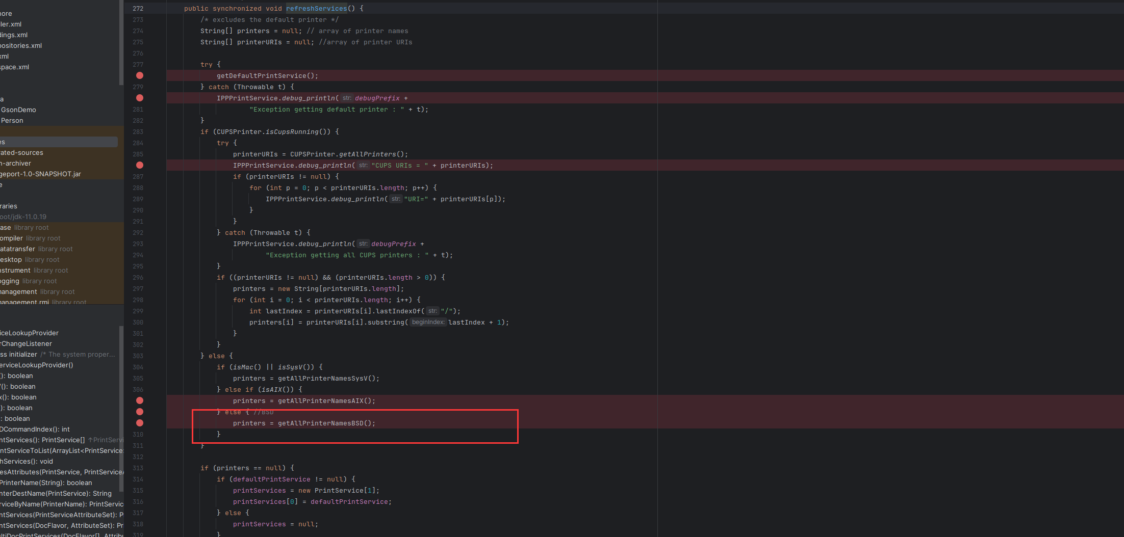The image size is (1124, 537).
Task: Toggle breakpoint on getAllPrinterNamesAIX() line
Action: [140, 400]
